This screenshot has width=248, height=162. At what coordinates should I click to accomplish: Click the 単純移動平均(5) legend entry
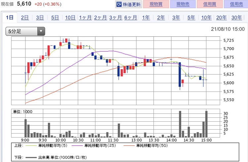[46, 146]
